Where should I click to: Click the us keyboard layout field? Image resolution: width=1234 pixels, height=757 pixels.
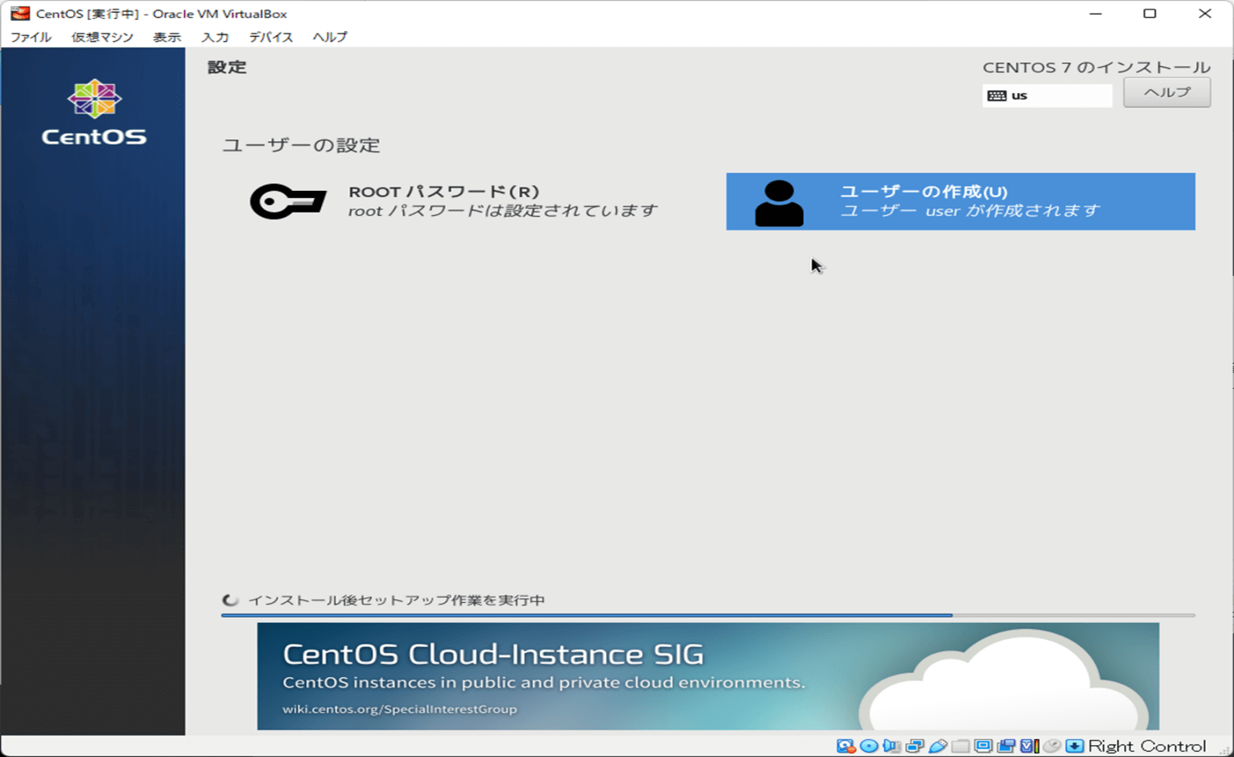(x=1047, y=95)
